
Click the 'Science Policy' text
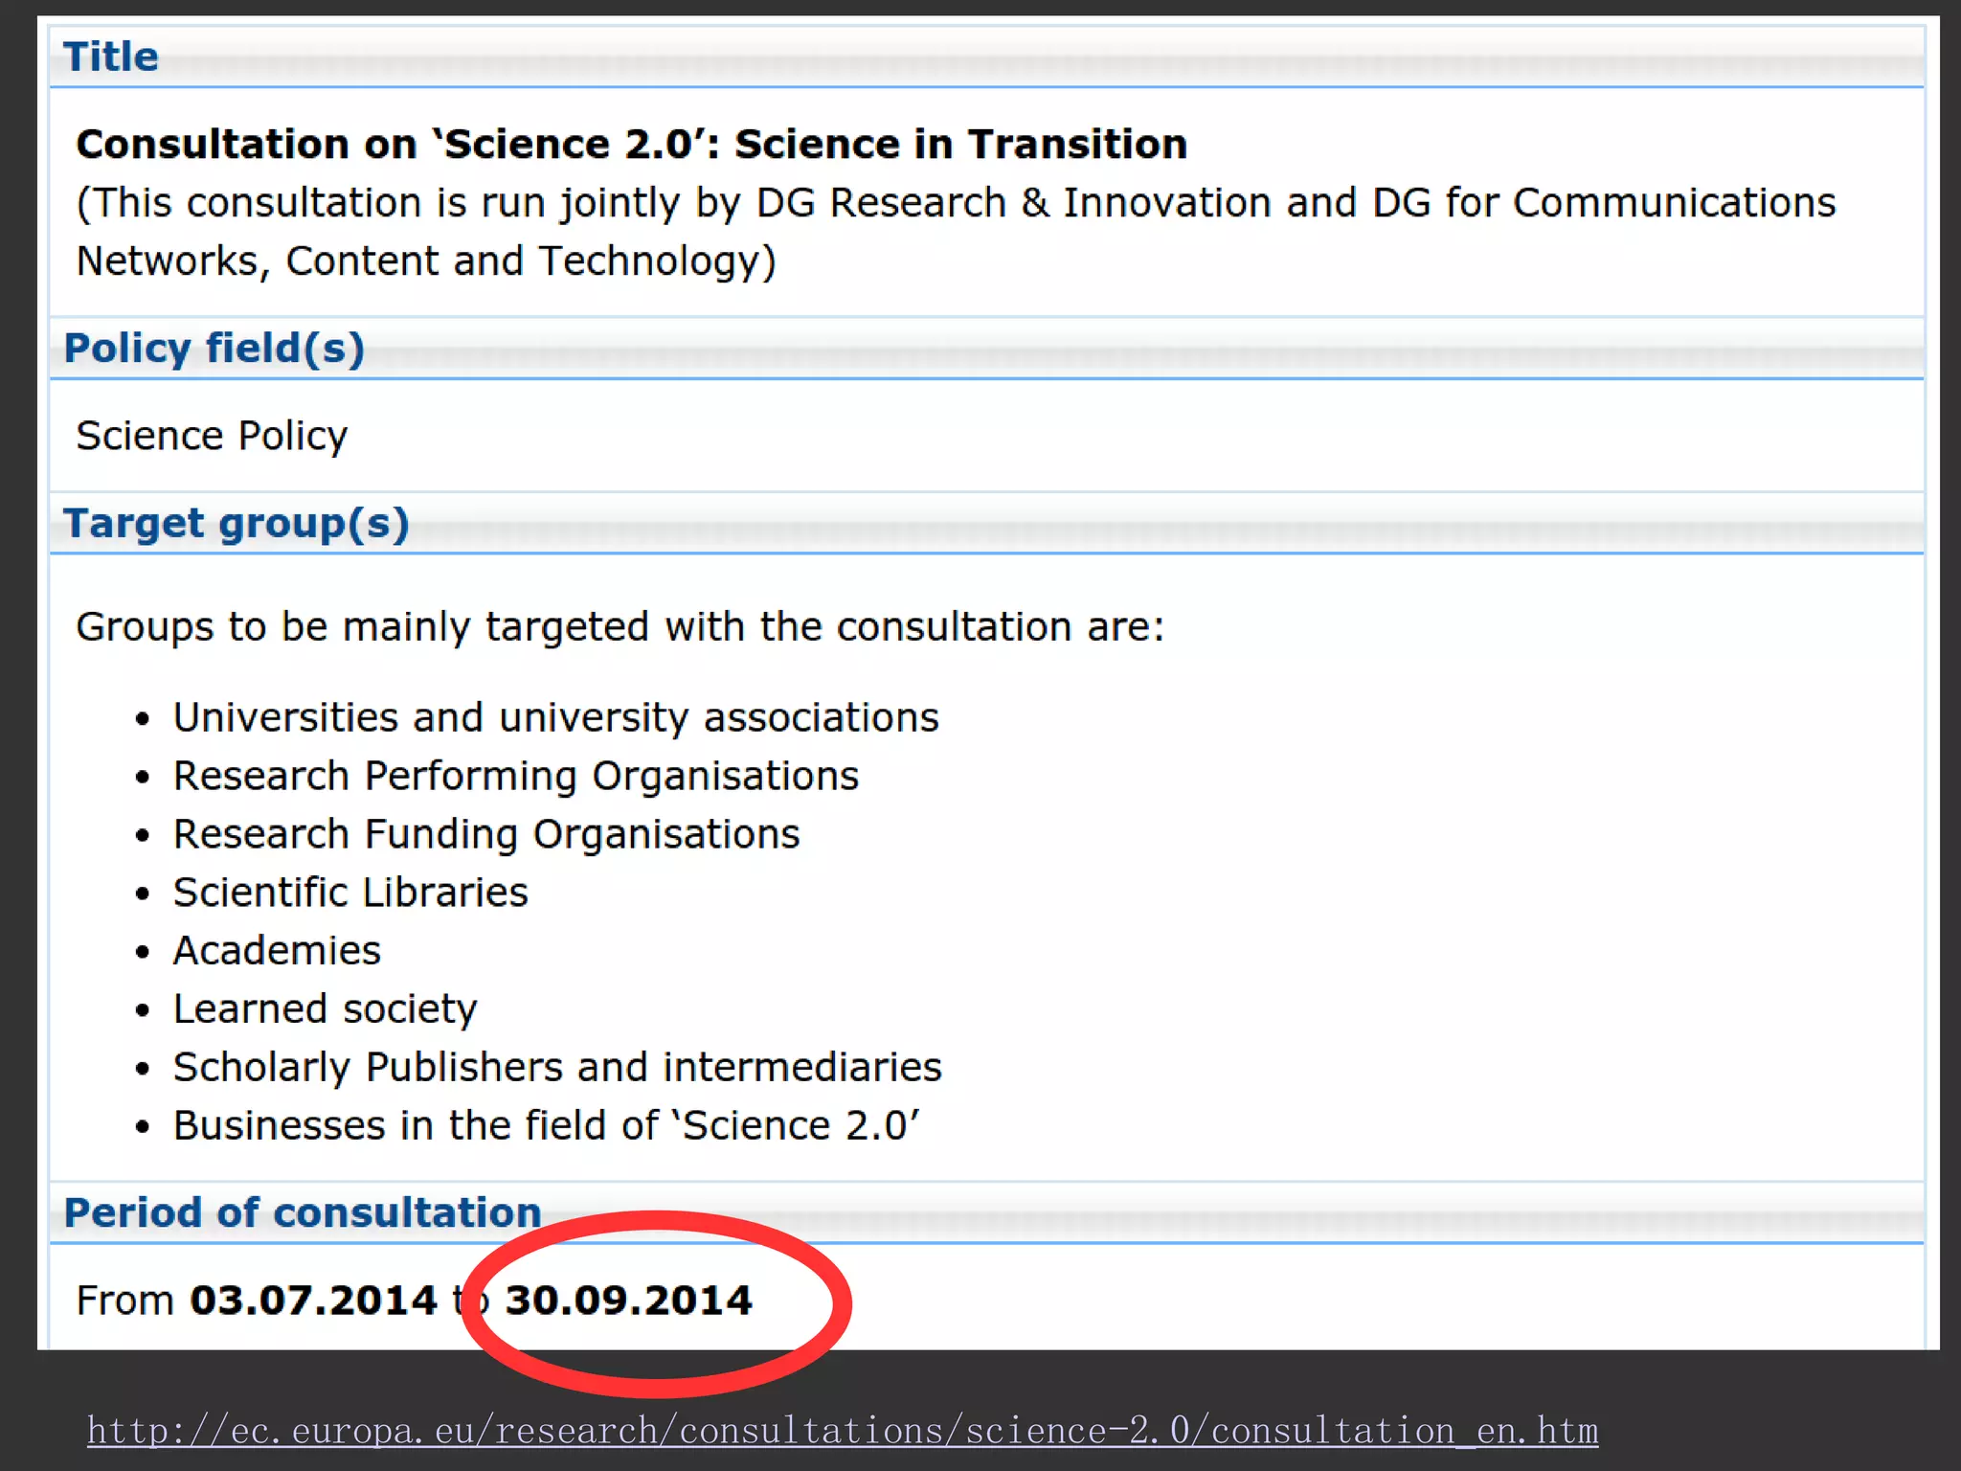point(212,436)
